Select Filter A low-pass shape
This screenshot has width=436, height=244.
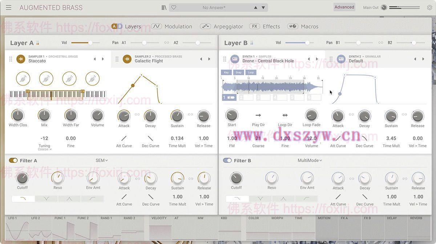click(23, 199)
